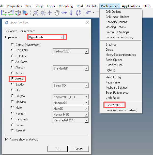Select the zoom in/out magnifier icon
Viewport: 153px width, 155px height.
36,13
